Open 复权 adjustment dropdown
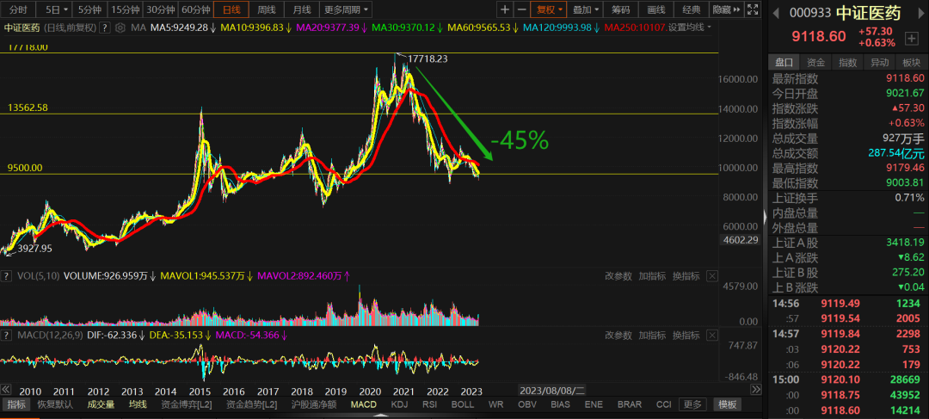 (x=549, y=9)
